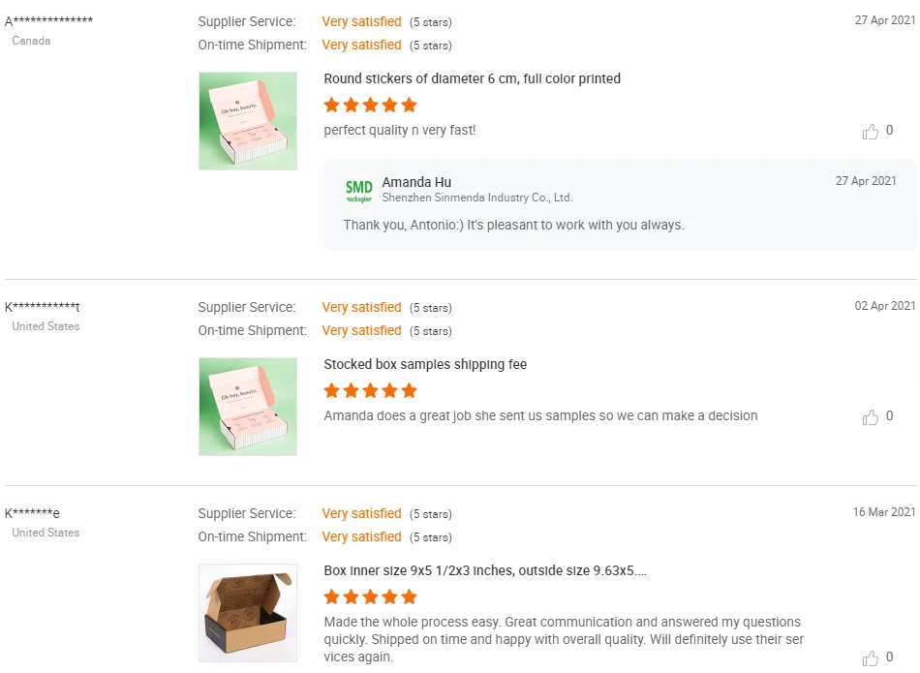Like the "perfect quality n very fast" review

[871, 132]
